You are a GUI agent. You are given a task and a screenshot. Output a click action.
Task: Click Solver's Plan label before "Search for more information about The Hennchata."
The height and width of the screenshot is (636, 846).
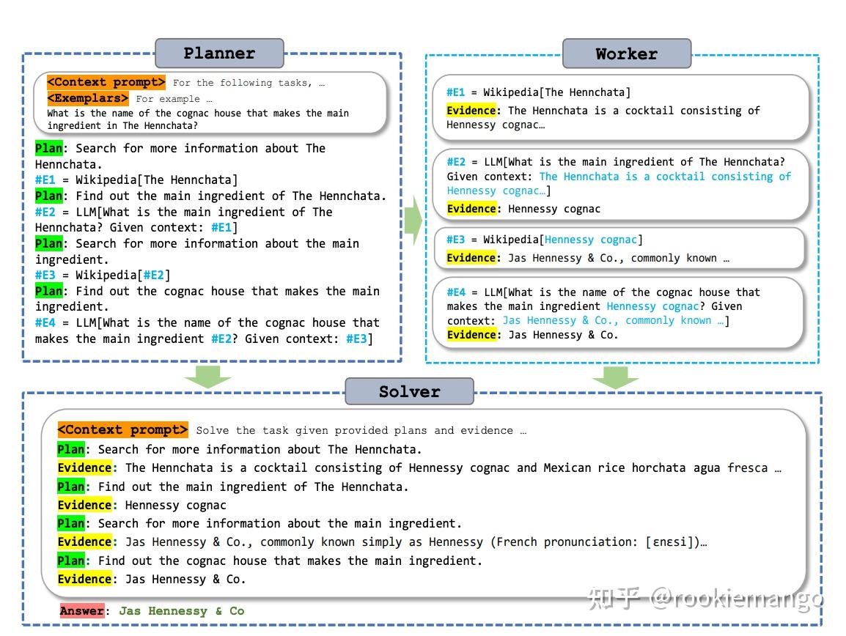click(71, 449)
